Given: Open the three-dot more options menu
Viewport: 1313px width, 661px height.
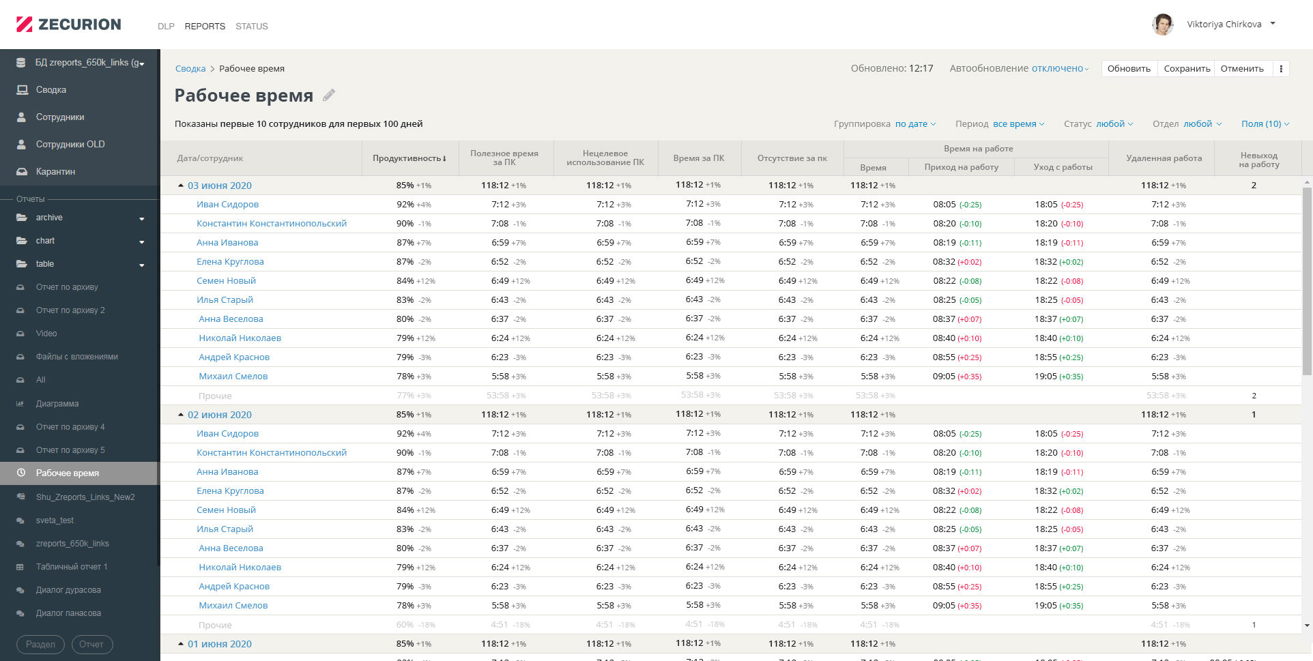Looking at the screenshot, I should pyautogui.click(x=1281, y=69).
